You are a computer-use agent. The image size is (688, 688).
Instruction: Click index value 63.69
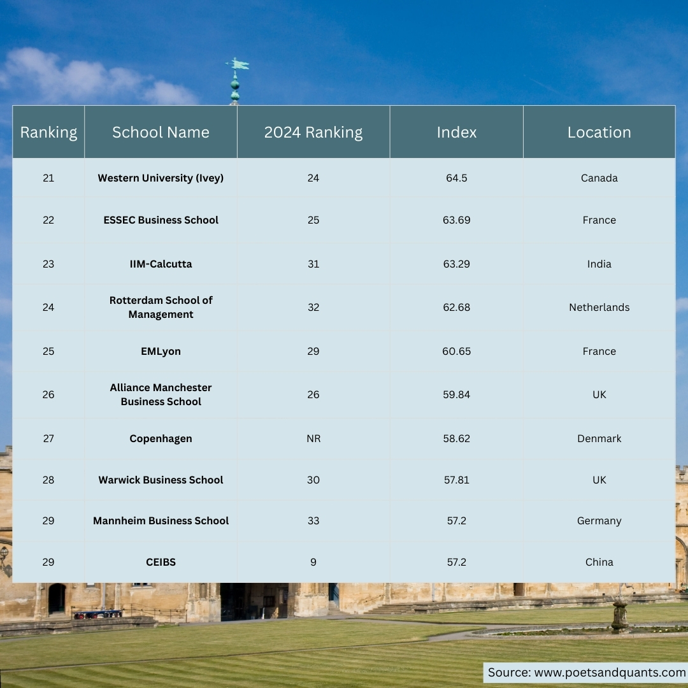pyautogui.click(x=456, y=220)
